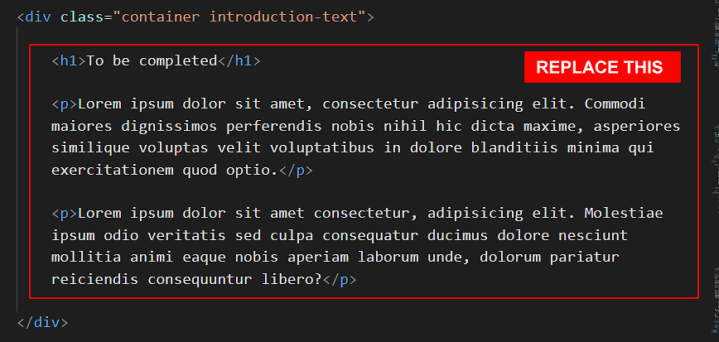Click closing p tag after "libero?"
Viewport: 719px width, 342px height.
340,279
